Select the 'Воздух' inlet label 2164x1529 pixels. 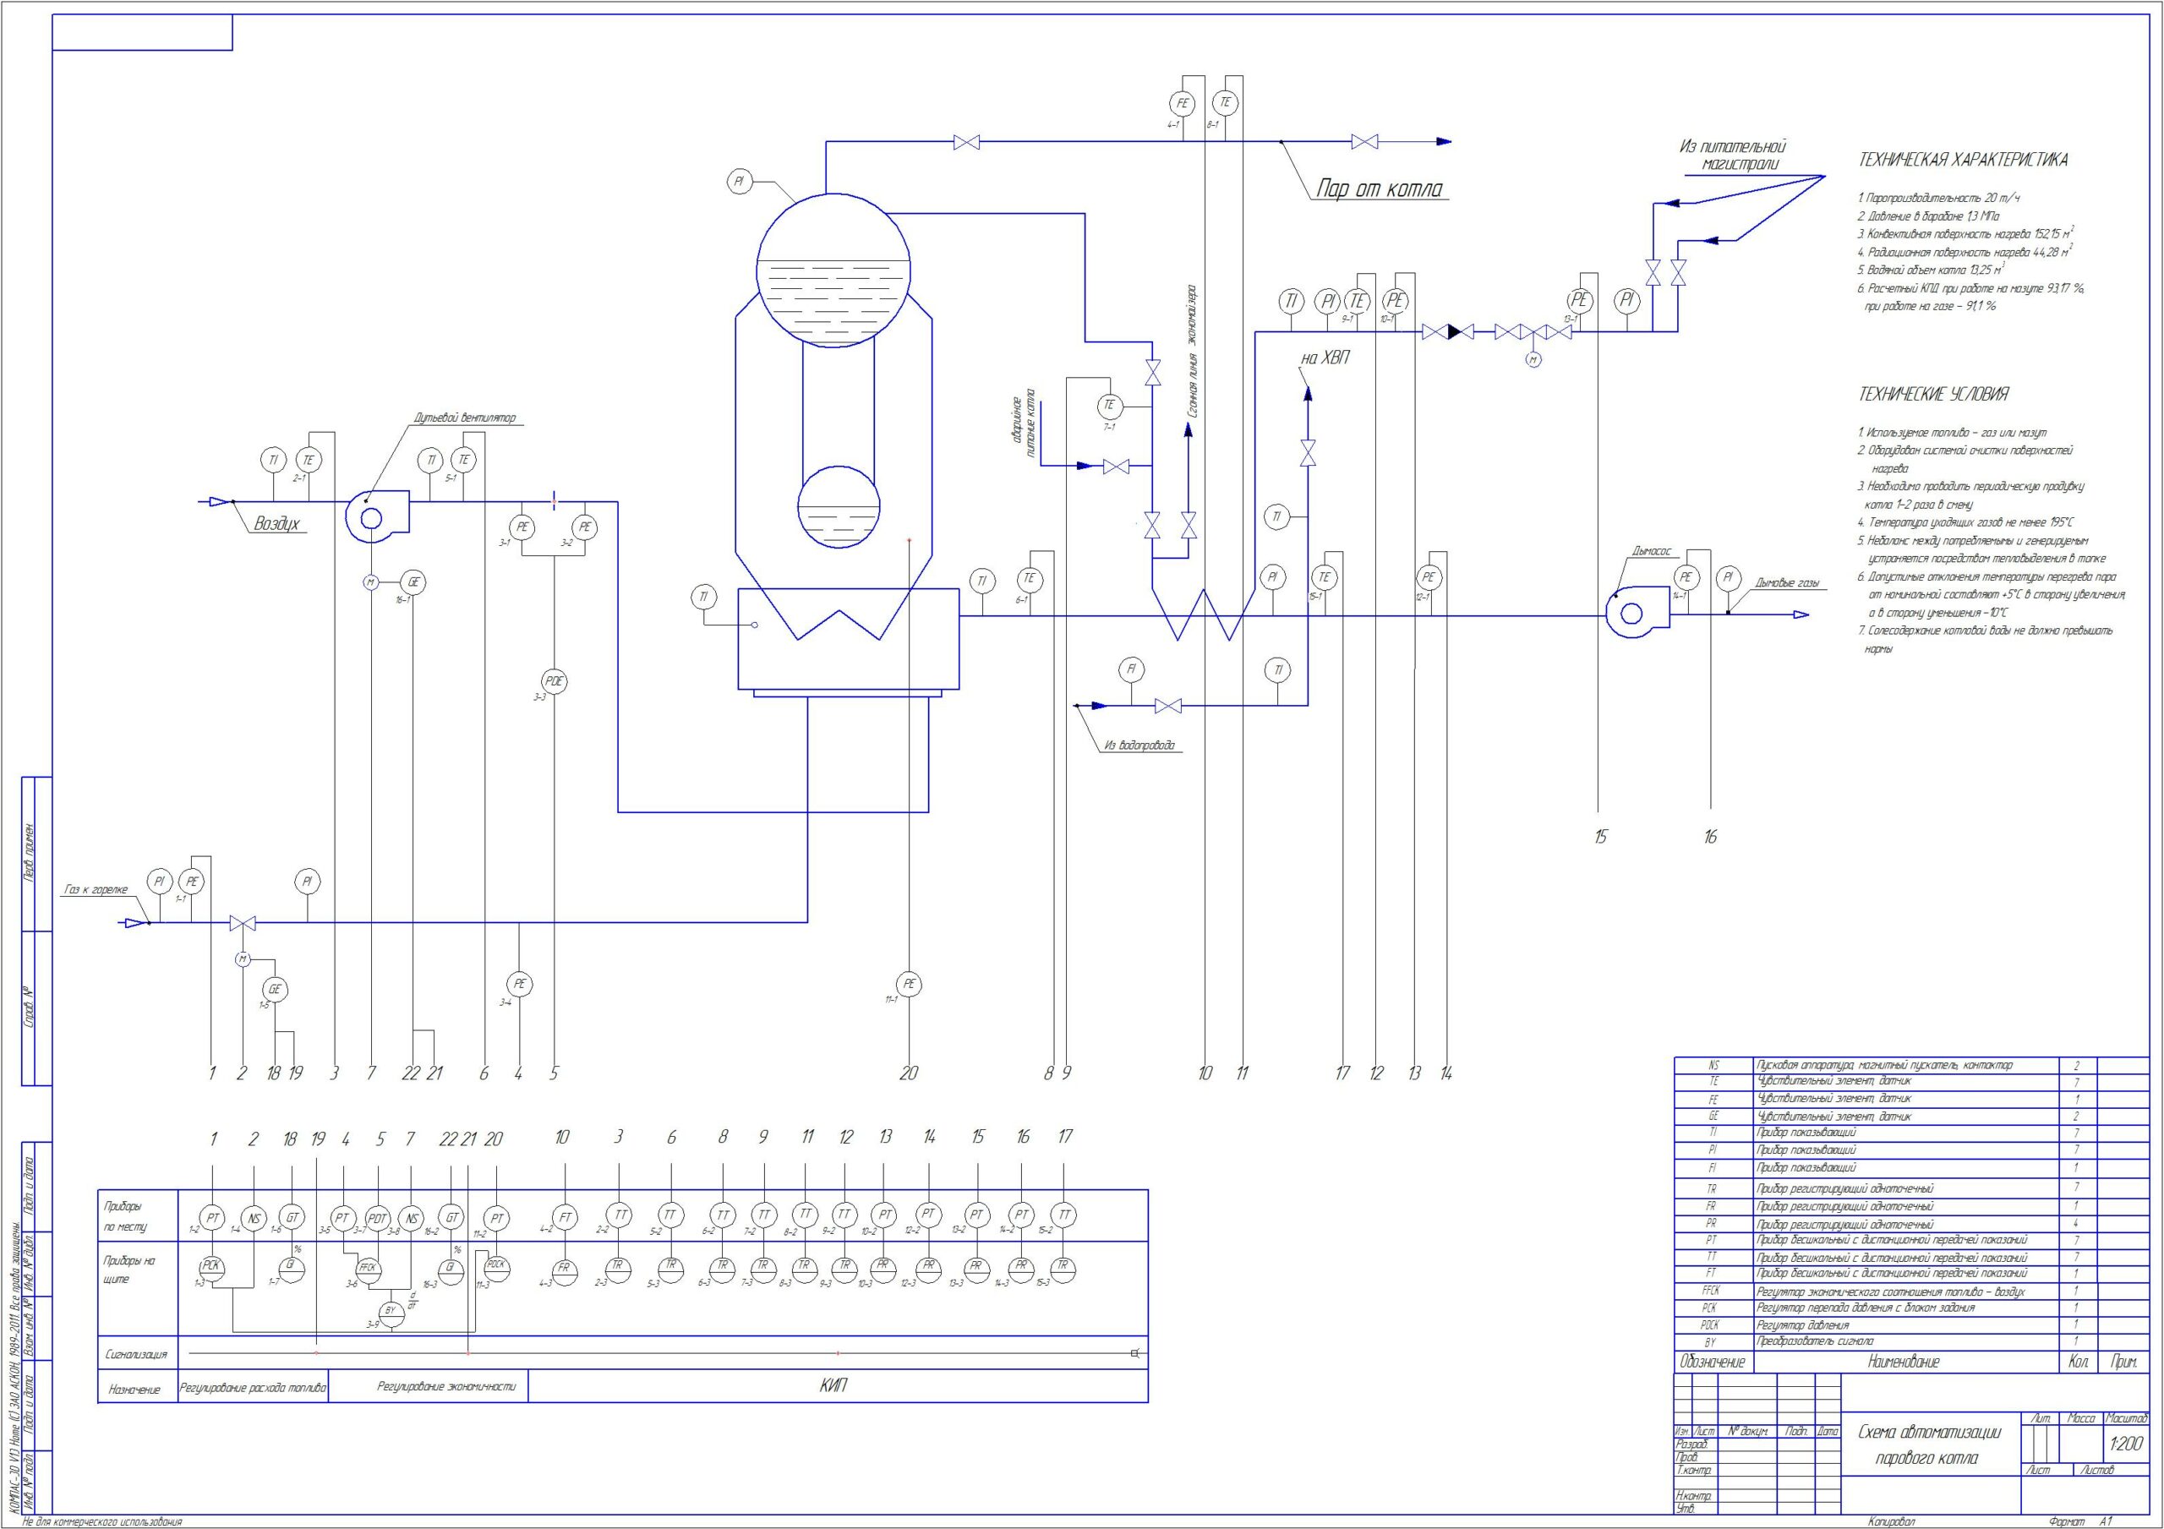278,523
